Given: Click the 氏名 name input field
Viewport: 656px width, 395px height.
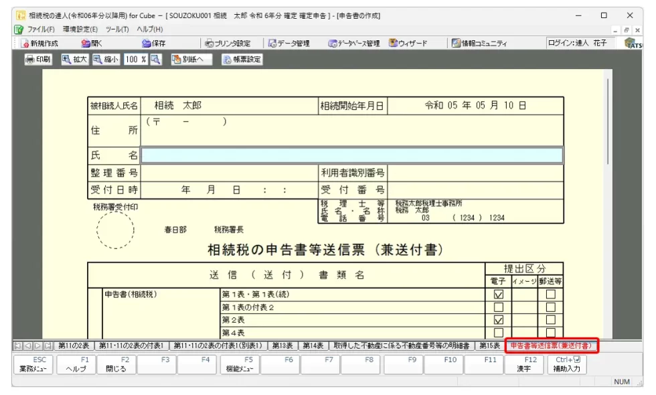Looking at the screenshot, I should pos(351,155).
